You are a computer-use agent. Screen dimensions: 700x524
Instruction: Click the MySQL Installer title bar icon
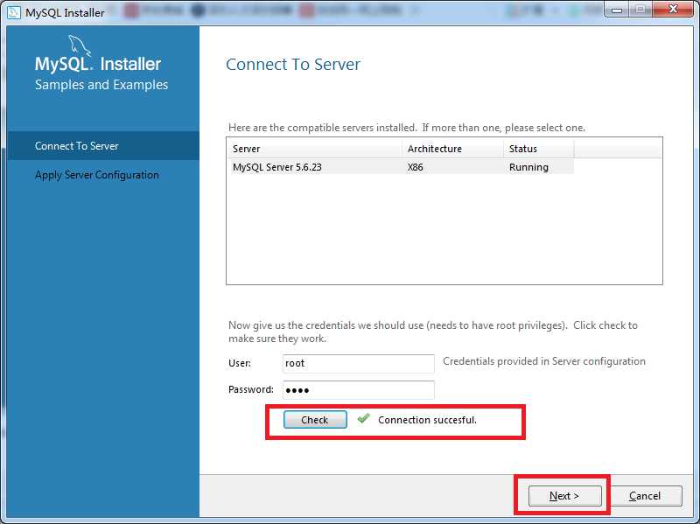(x=14, y=12)
